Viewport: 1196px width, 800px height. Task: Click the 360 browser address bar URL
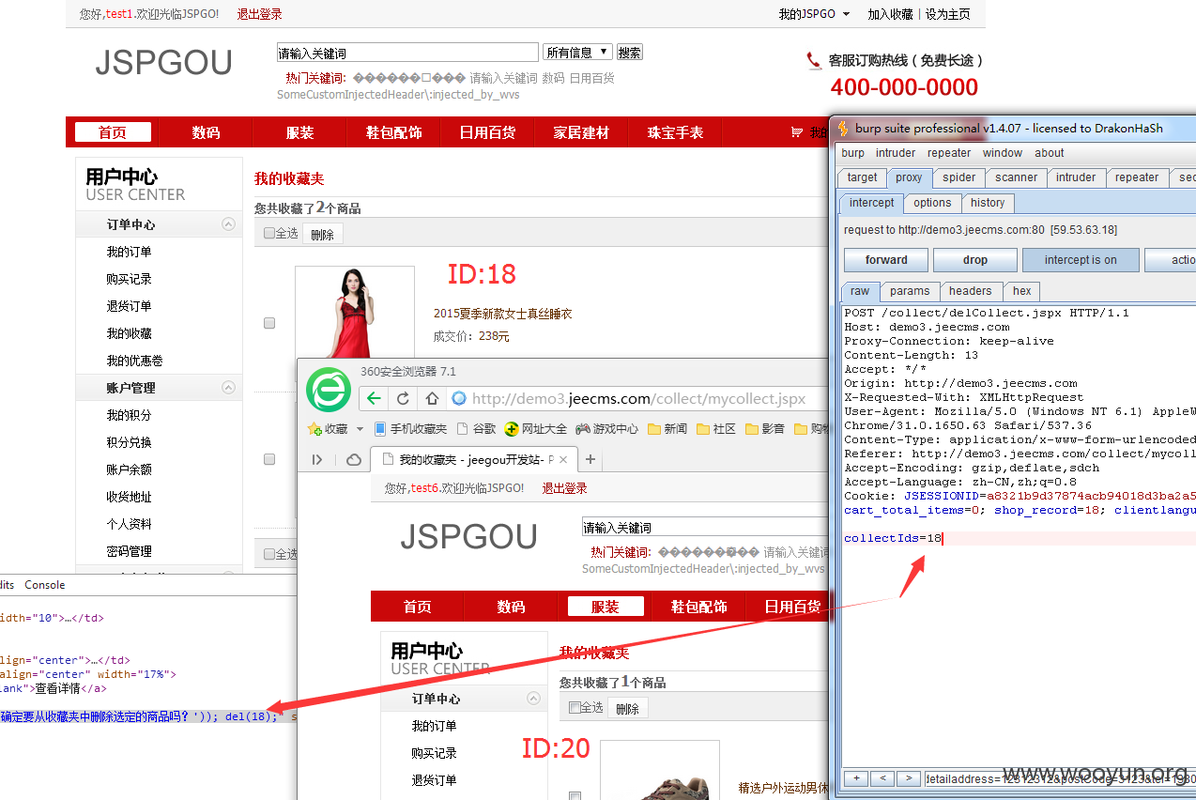[x=638, y=398]
